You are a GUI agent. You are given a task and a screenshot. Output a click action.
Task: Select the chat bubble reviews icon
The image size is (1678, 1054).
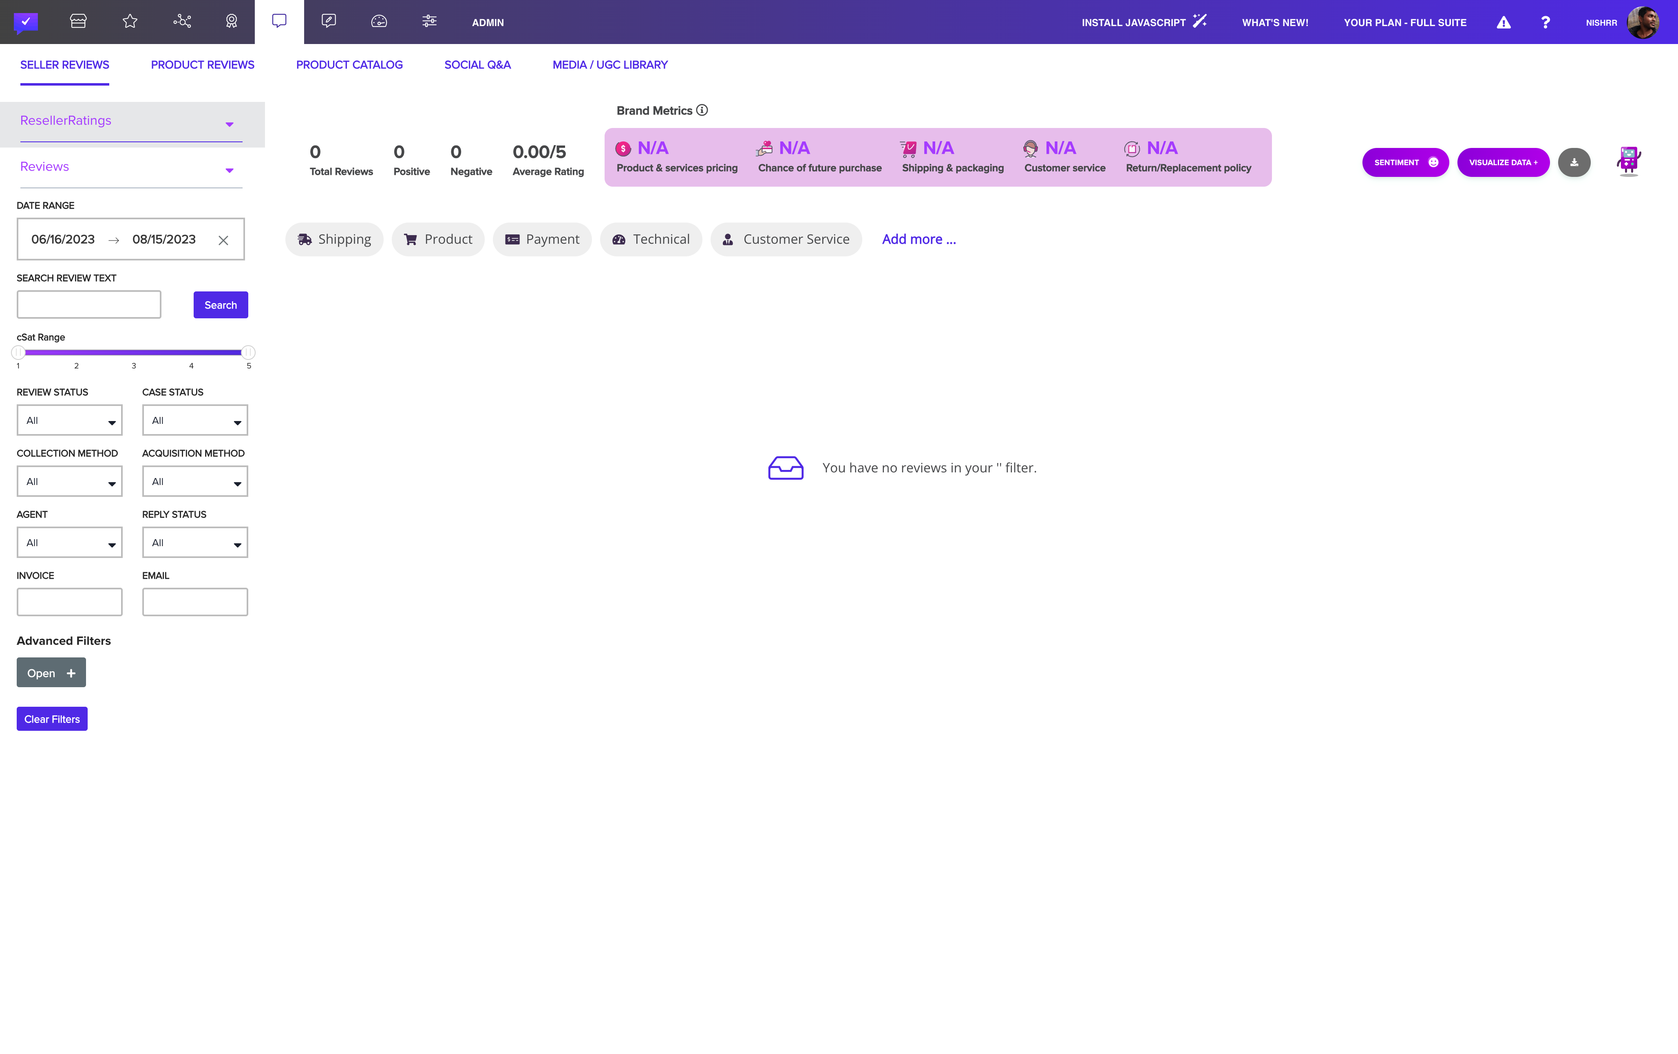click(x=279, y=22)
